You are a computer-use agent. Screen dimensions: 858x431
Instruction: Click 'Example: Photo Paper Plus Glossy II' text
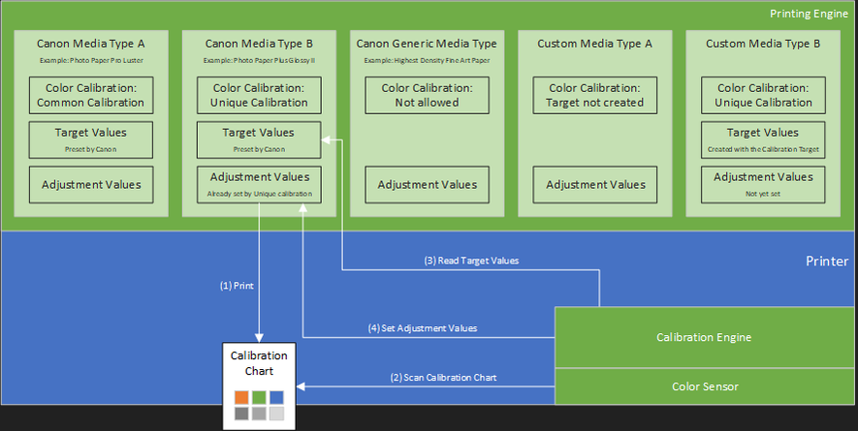click(x=259, y=60)
